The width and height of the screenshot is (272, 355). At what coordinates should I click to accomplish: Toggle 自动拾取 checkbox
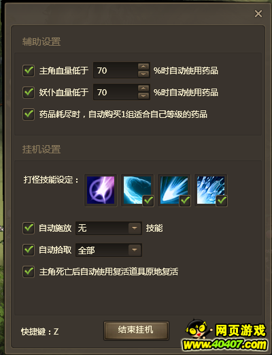(x=29, y=250)
